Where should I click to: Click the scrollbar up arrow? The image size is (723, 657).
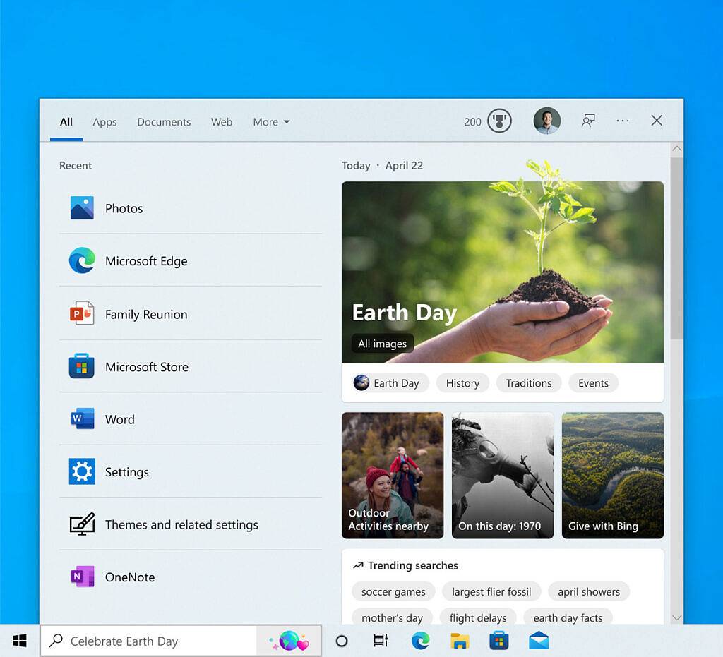677,149
